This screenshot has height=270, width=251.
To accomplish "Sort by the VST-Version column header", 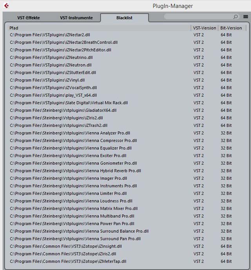I will pos(204,28).
